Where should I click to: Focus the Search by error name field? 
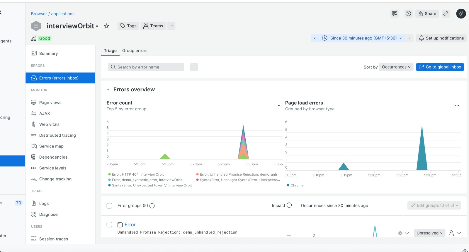146,67
